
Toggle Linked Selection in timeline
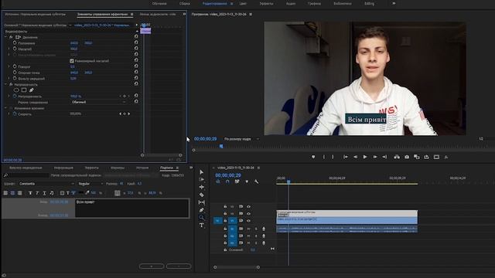coord(237,181)
